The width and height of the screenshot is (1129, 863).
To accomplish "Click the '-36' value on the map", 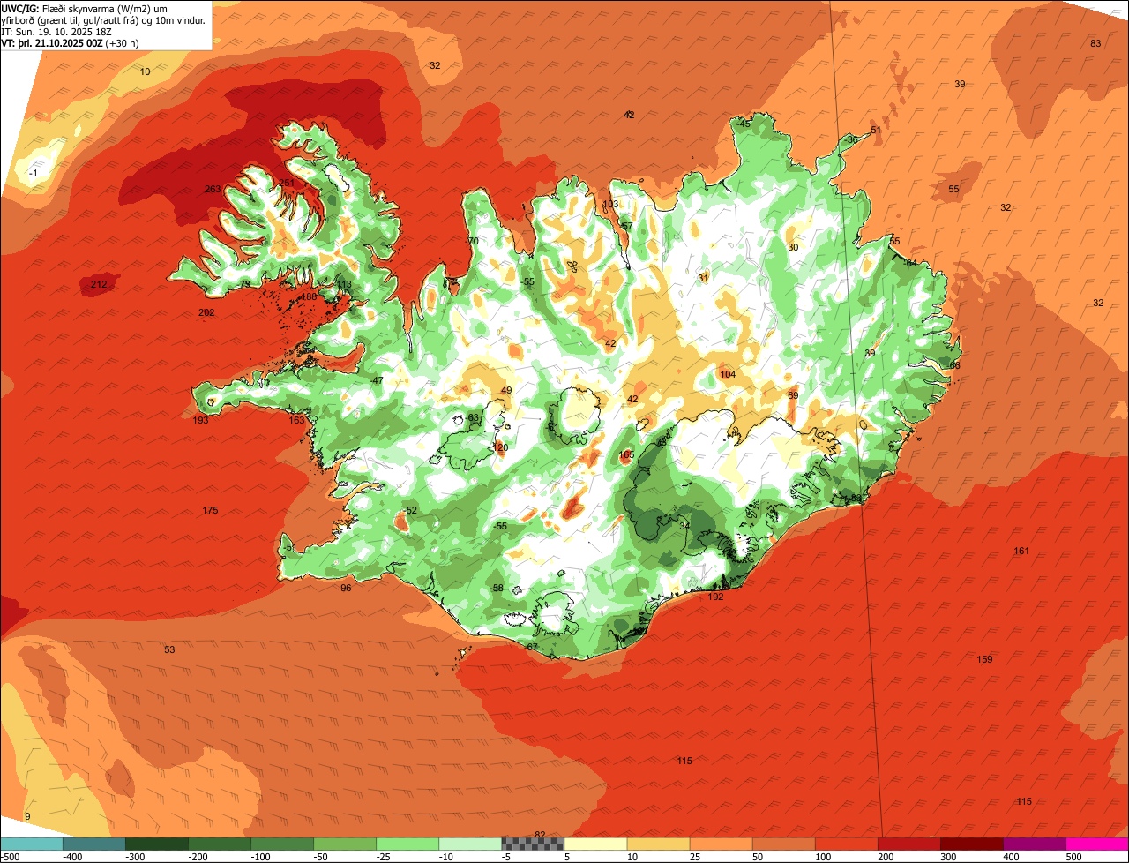I will point(850,139).
